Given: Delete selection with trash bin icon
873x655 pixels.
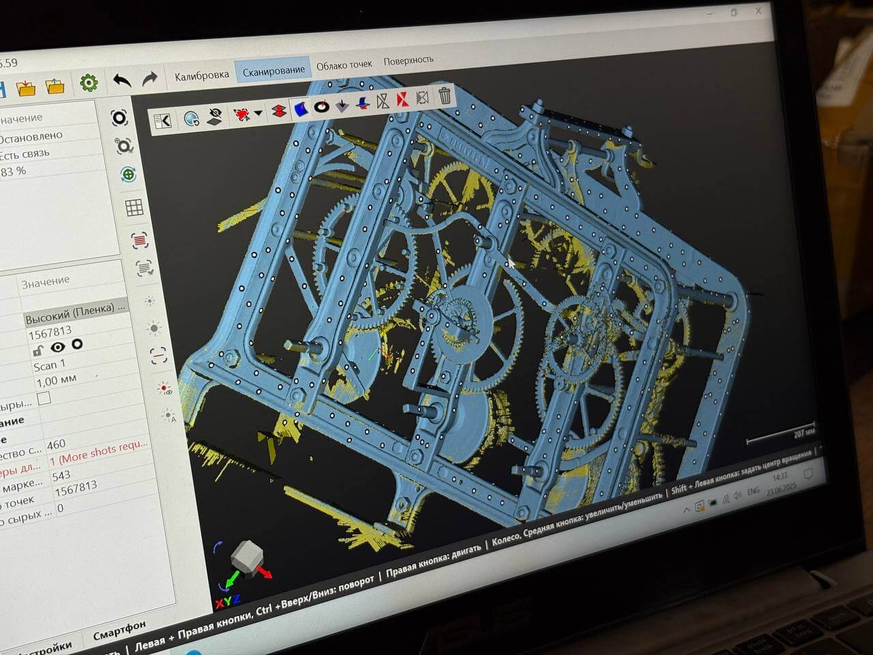Looking at the screenshot, I should pos(445,96).
